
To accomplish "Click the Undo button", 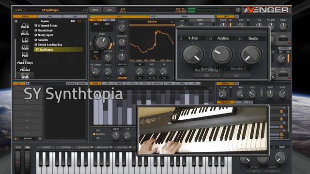I will [109, 10].
